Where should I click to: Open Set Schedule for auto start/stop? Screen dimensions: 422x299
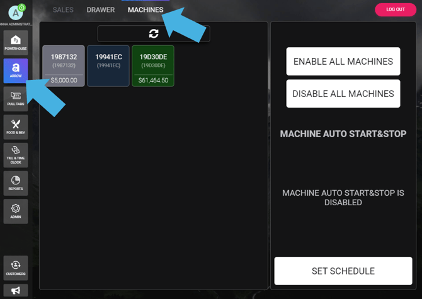click(x=343, y=271)
